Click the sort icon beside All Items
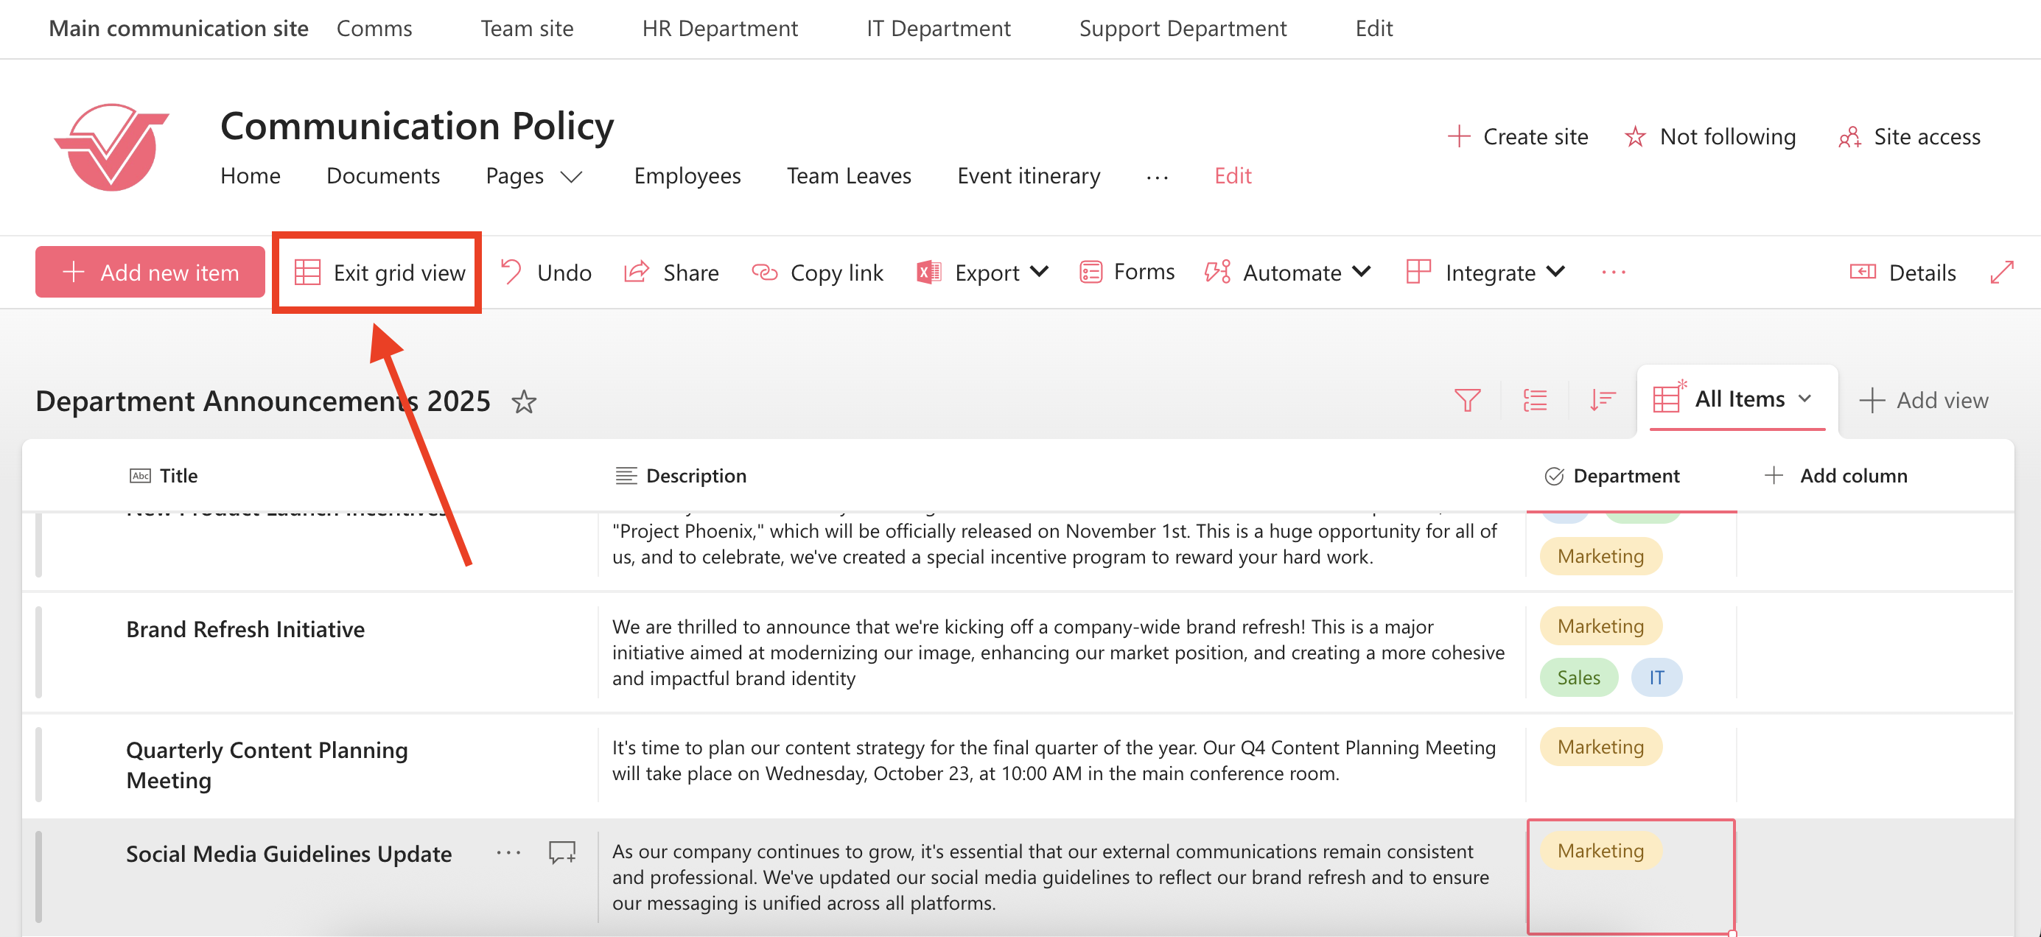Screen dimensions: 2041x937 1602,400
